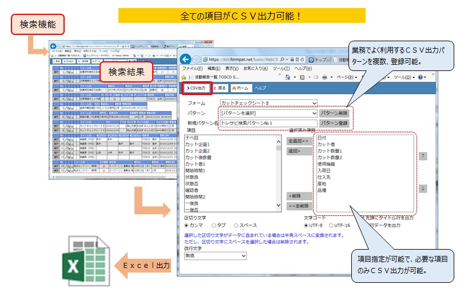Move selected item down with down arrow
Viewport: 472px width, 296px height.
point(423,189)
